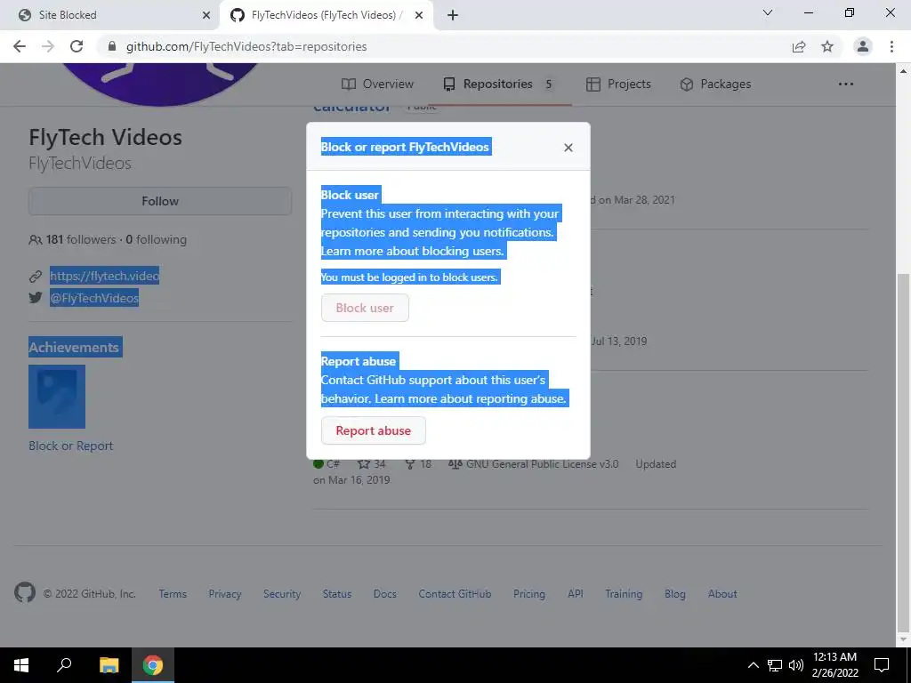This screenshot has width=911, height=683.
Task: Click the Learn more about reporting abuse link
Action: point(470,398)
